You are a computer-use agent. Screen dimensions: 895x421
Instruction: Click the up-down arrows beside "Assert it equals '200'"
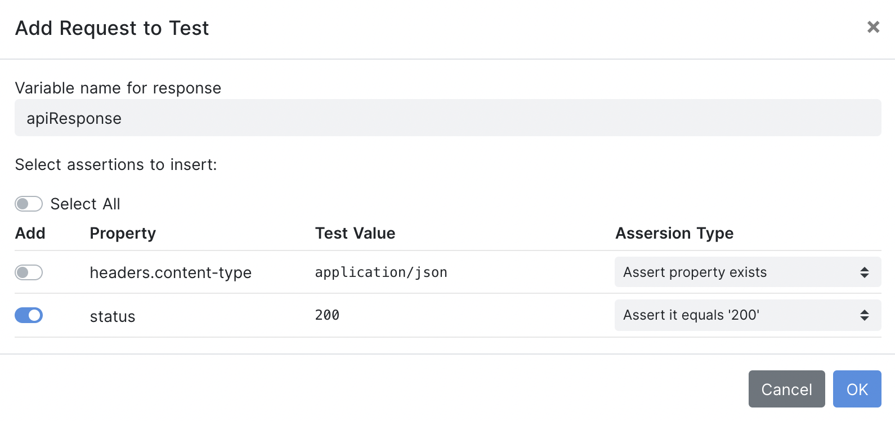pyautogui.click(x=865, y=315)
